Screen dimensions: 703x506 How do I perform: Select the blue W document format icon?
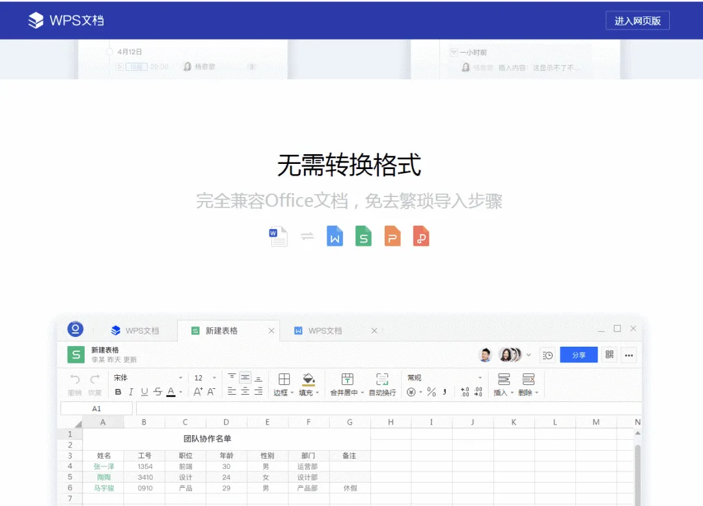335,236
